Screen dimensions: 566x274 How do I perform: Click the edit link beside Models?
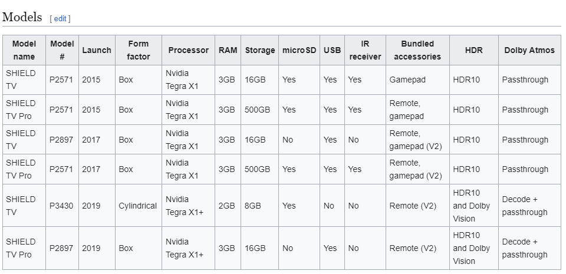coord(60,18)
